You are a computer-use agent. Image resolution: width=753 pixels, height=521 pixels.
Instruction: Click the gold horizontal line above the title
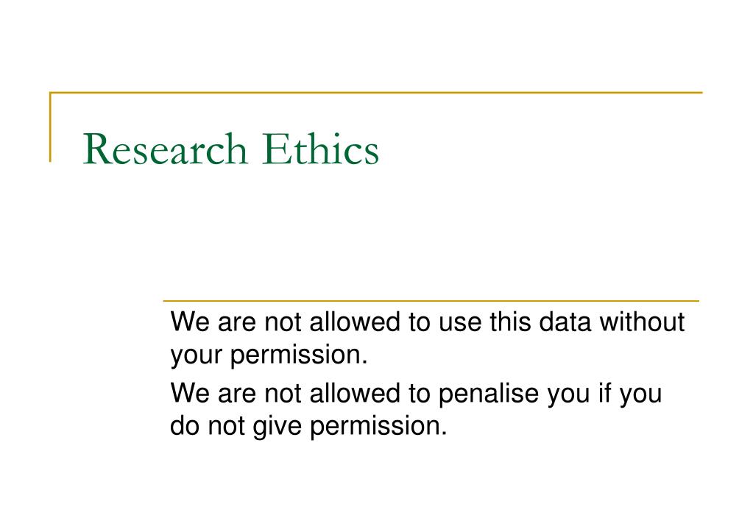(x=376, y=93)
